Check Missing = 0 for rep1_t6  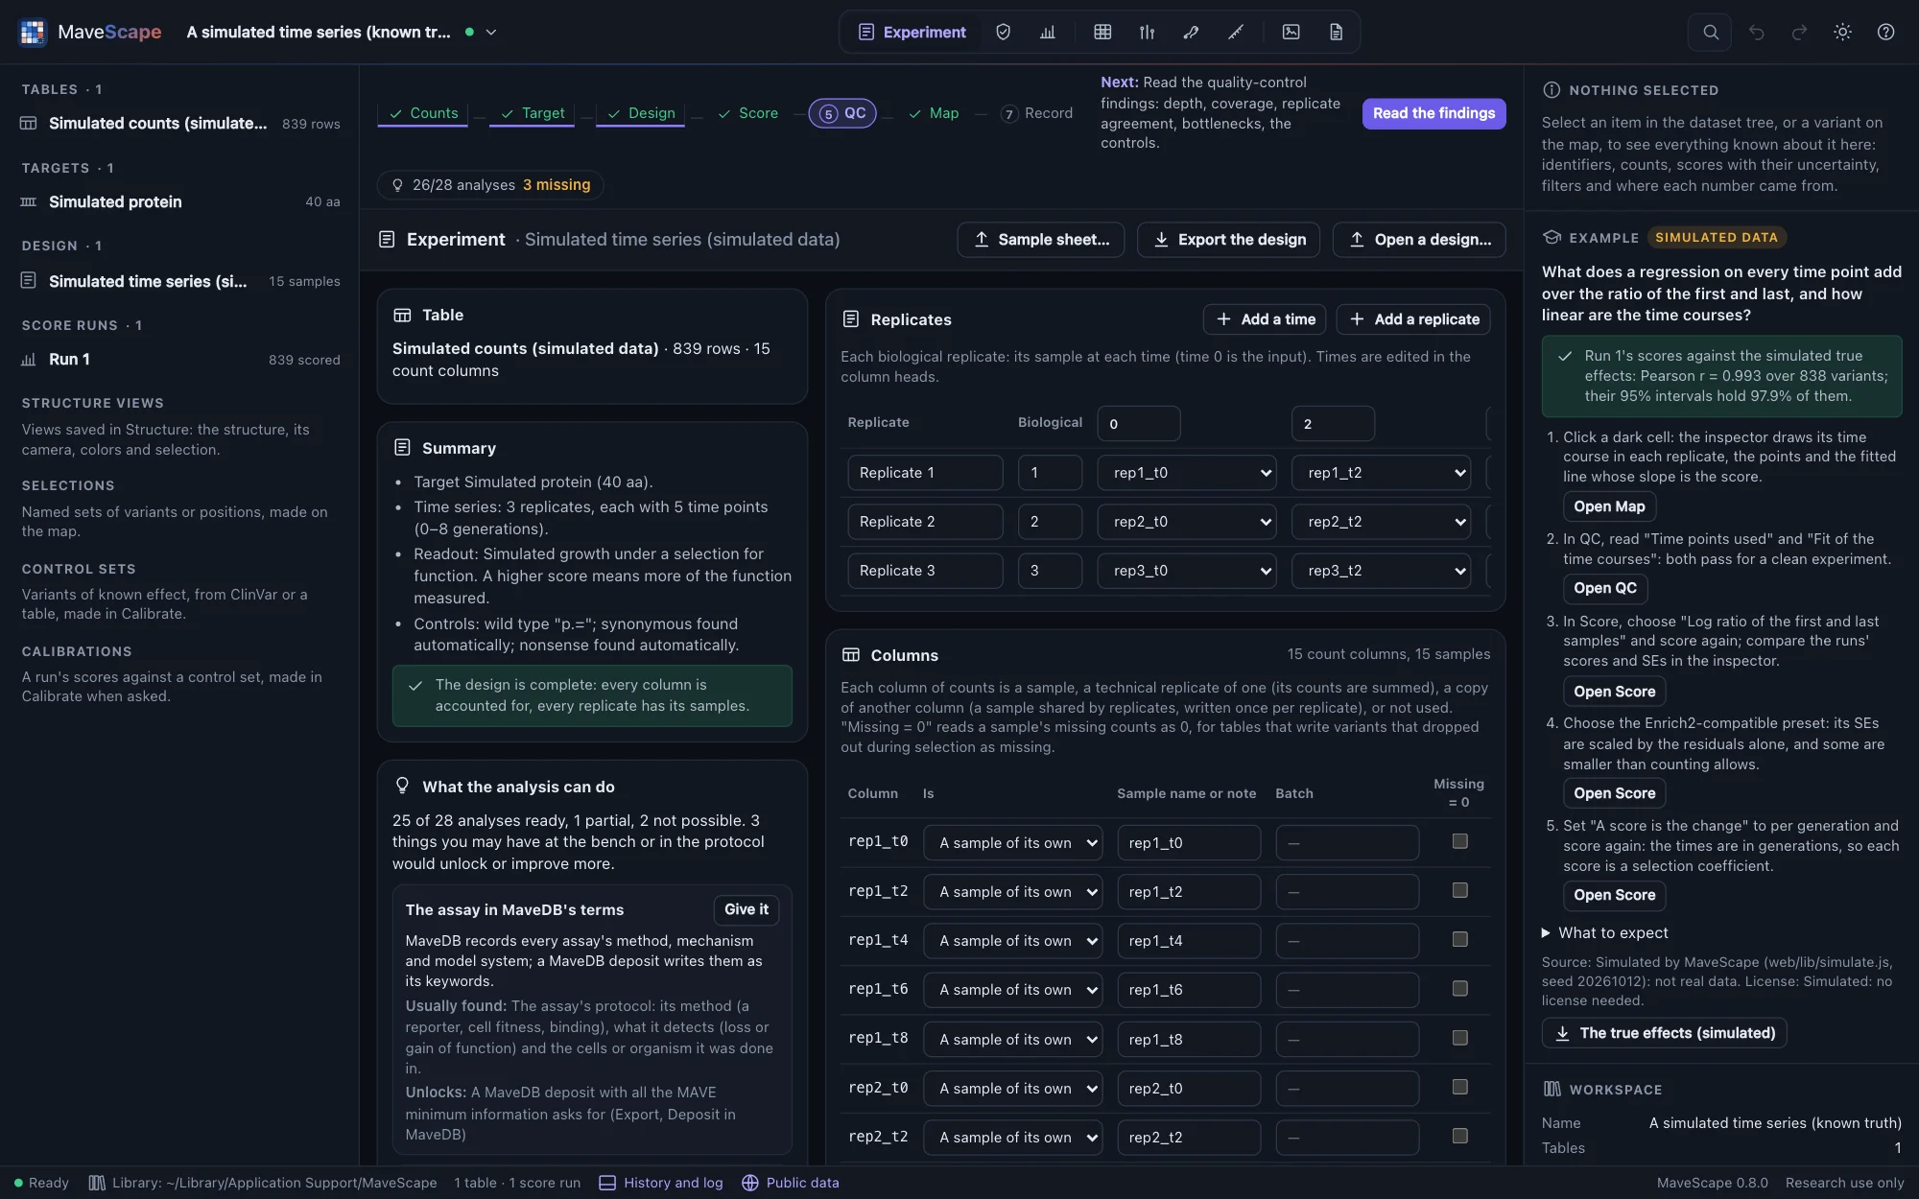coord(1459,988)
